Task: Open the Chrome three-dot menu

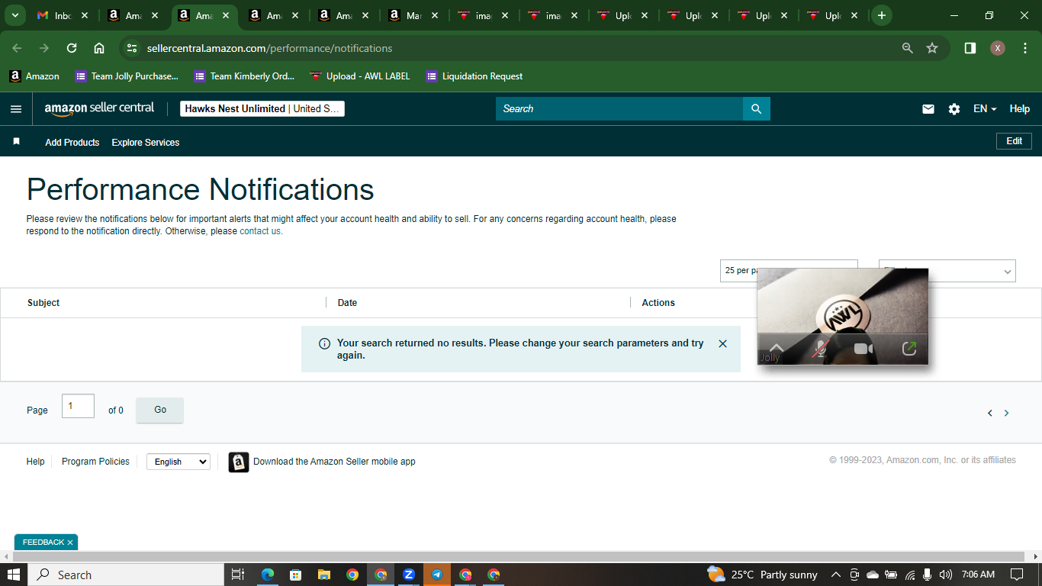Action: (x=1024, y=48)
